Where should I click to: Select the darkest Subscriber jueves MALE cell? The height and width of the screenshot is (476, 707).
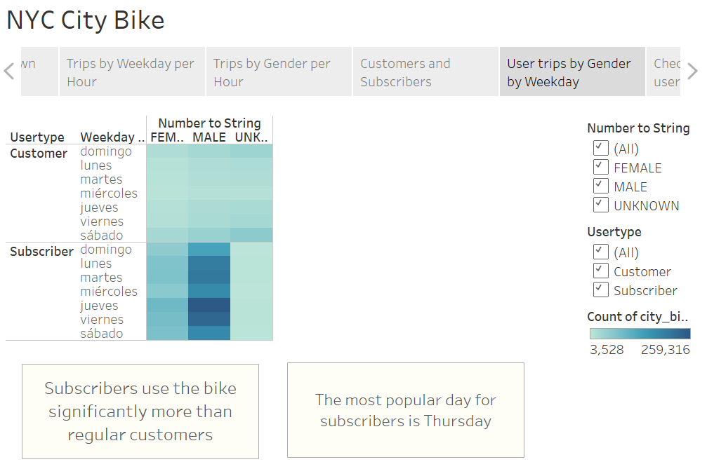tap(209, 305)
